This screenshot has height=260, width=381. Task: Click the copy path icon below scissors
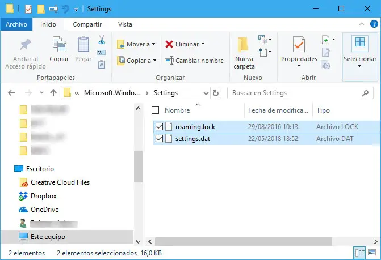click(101, 52)
